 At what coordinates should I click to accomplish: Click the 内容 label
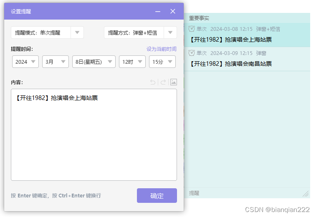[17, 82]
